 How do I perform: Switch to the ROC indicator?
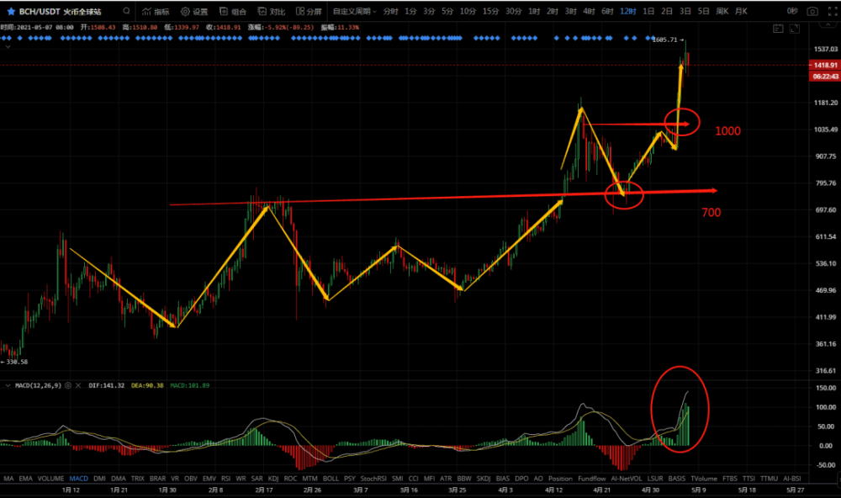pos(290,478)
